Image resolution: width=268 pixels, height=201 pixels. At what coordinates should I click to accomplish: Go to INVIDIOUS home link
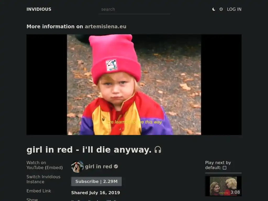[39, 9]
